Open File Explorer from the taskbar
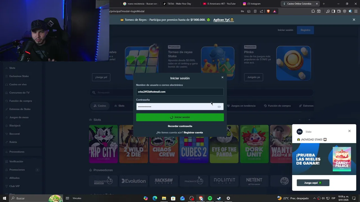Viewport: 360px width, 202px height. (164, 198)
